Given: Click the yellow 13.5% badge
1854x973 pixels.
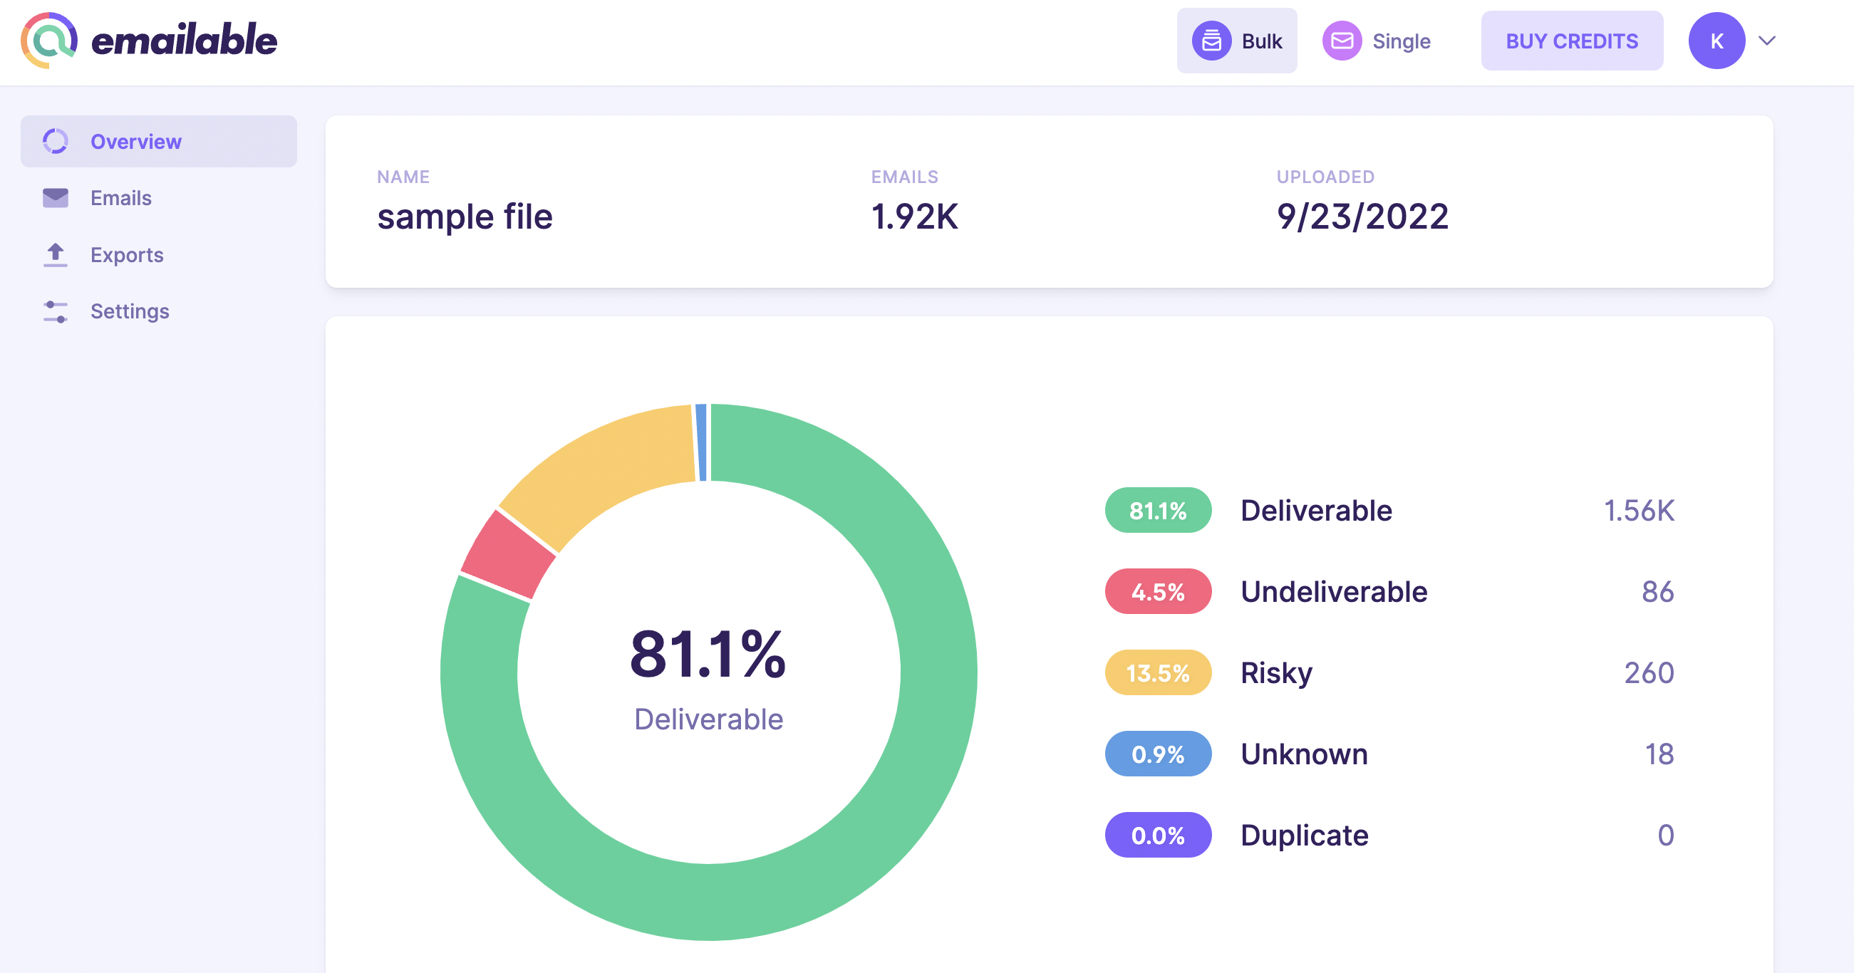Looking at the screenshot, I should (x=1158, y=673).
